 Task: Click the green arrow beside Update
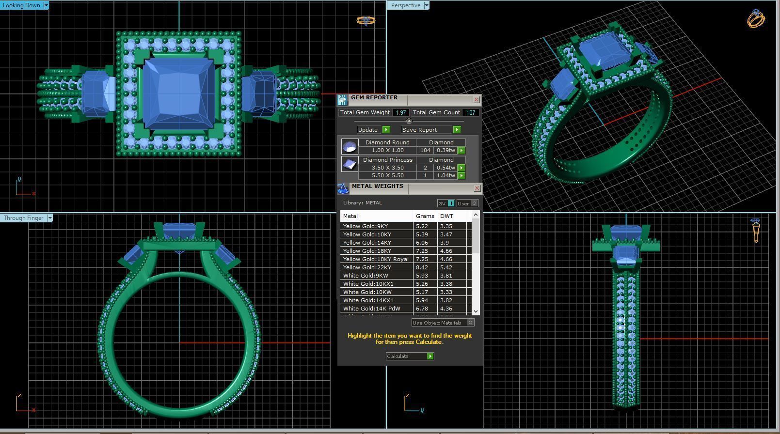click(386, 130)
